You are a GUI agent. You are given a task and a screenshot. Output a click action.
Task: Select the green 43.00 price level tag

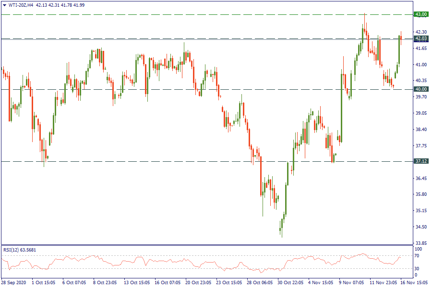(x=421, y=14)
